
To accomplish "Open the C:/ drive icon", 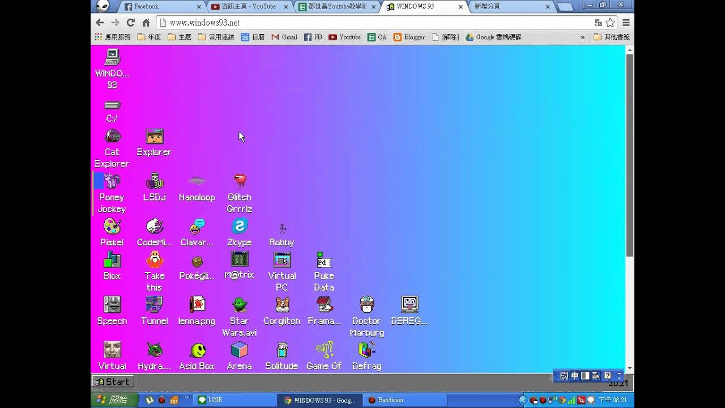I will (112, 105).
